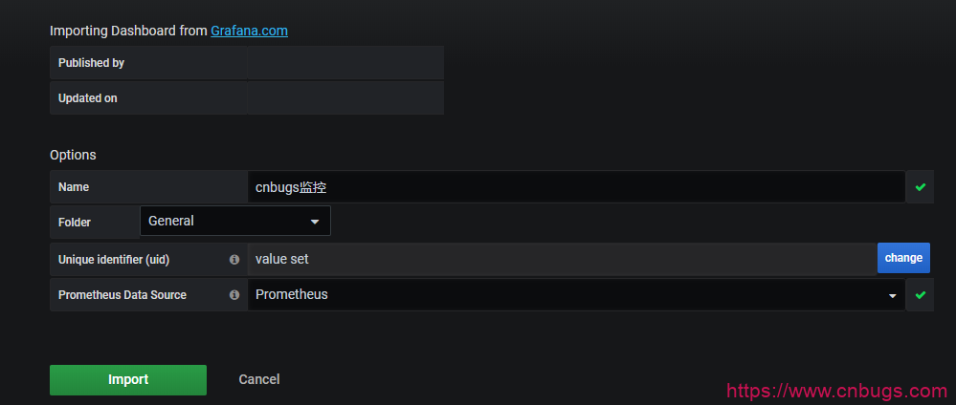The width and height of the screenshot is (956, 405).
Task: Click the Unique identifier (uid) label
Action: click(x=115, y=259)
